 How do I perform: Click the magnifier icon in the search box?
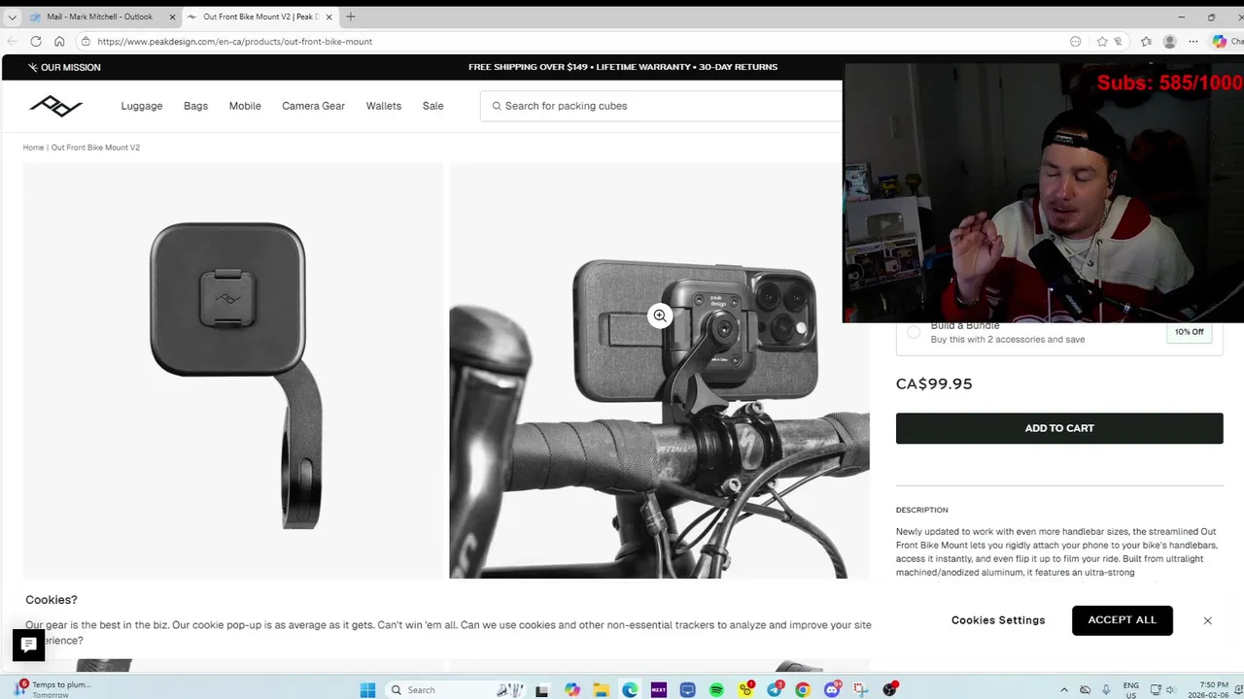tap(497, 106)
